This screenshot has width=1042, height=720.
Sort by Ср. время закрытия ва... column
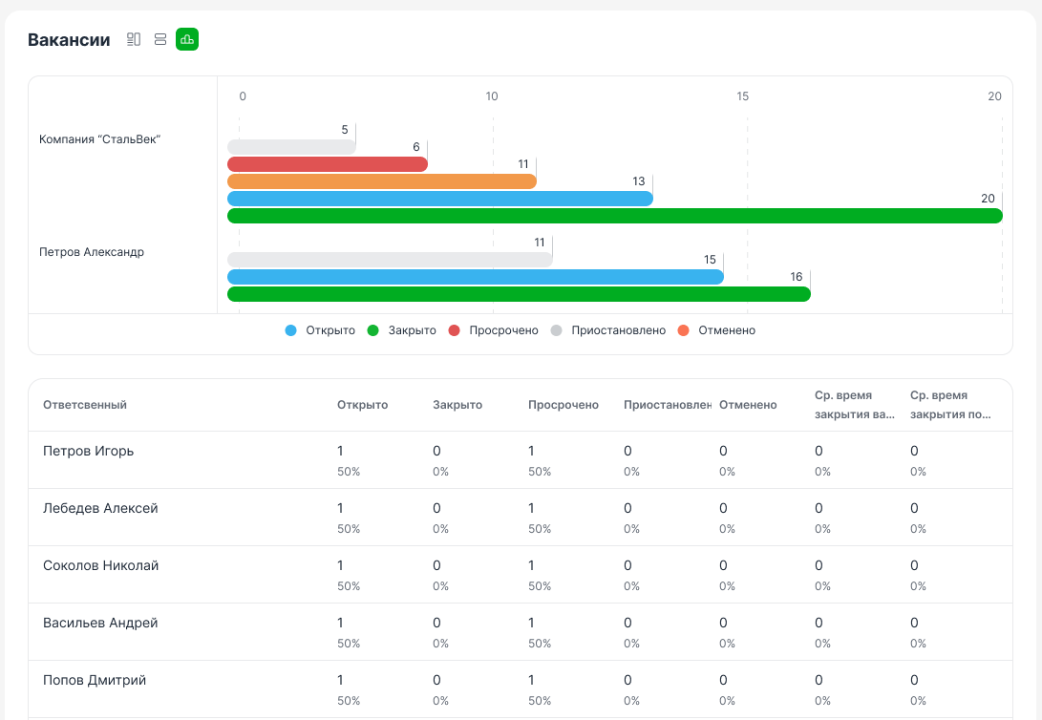point(855,405)
